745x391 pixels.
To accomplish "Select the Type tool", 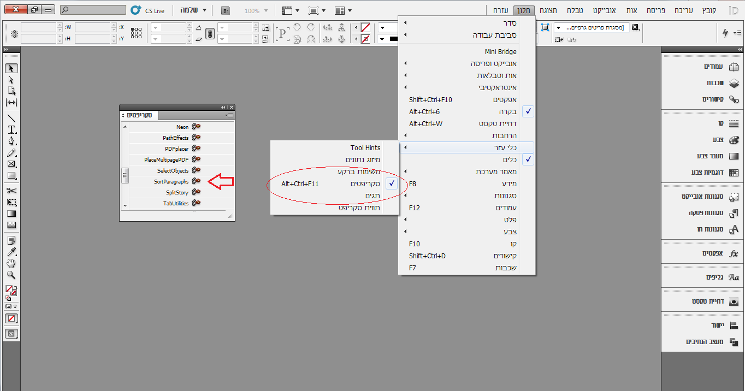I will point(11,129).
